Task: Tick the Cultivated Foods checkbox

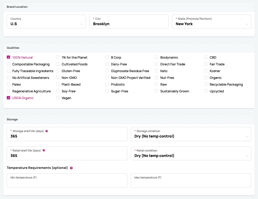Action: coord(58,64)
